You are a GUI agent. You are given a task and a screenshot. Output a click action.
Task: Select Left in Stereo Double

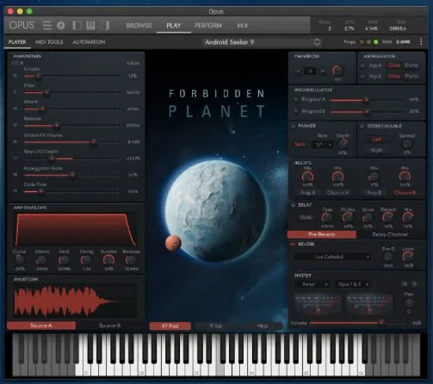tap(377, 139)
